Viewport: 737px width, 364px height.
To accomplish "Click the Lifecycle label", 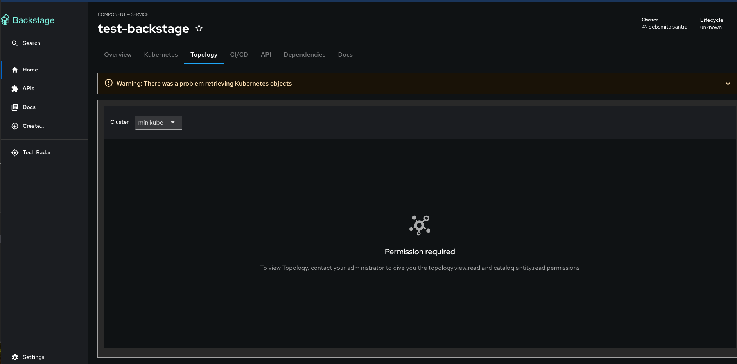I will pos(712,20).
